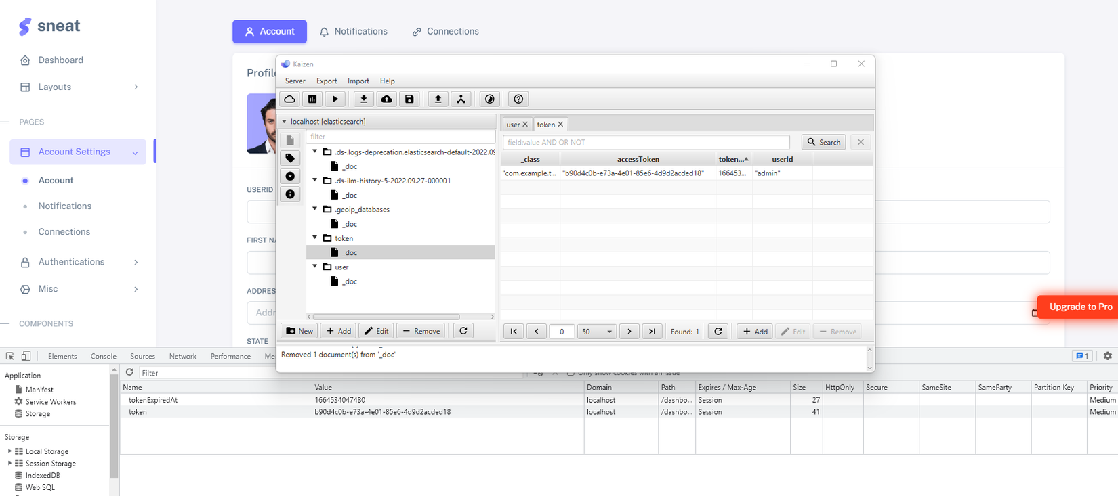Open the page size 50 dropdown
This screenshot has height=496, width=1118.
point(596,332)
